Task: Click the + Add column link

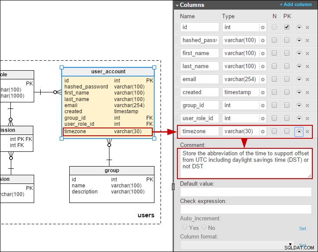Action: pos(296,4)
